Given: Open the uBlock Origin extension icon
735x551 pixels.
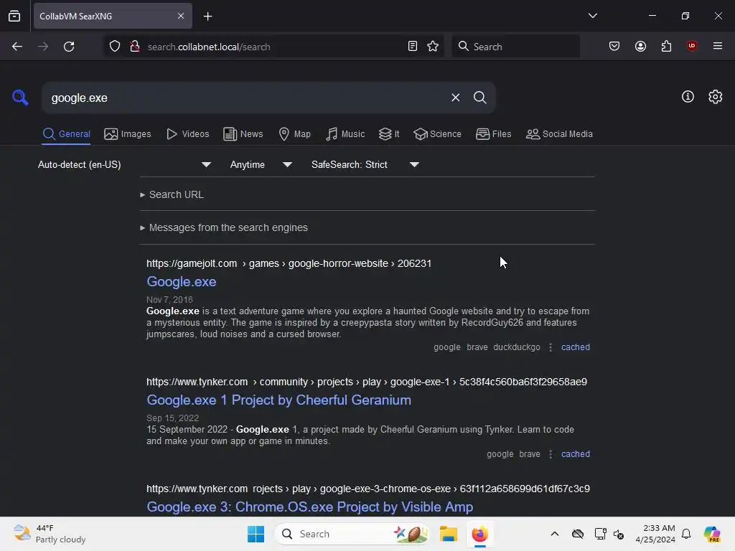Looking at the screenshot, I should 691,46.
